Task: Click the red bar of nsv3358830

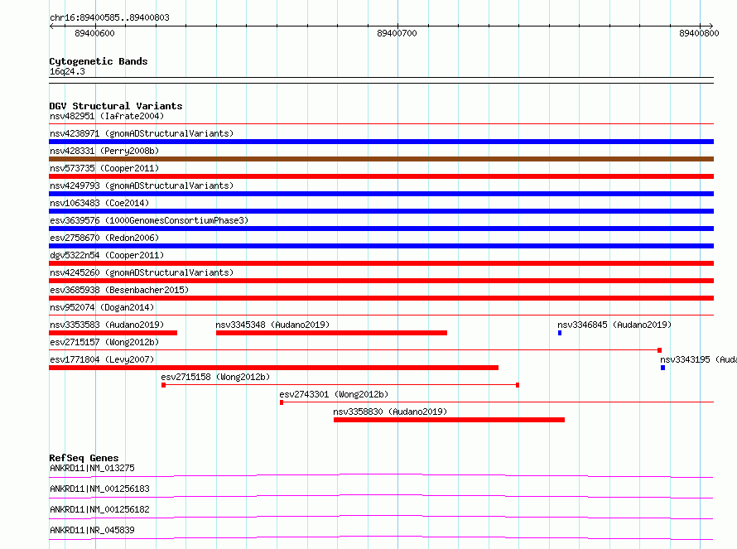Action: [x=450, y=420]
